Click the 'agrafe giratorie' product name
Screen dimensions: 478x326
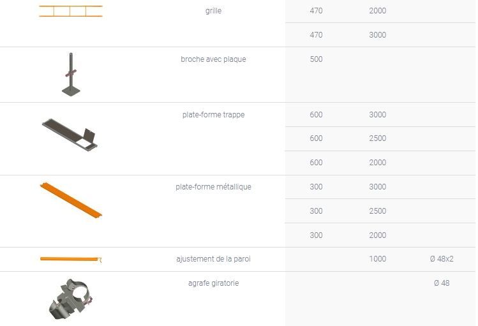(x=213, y=283)
